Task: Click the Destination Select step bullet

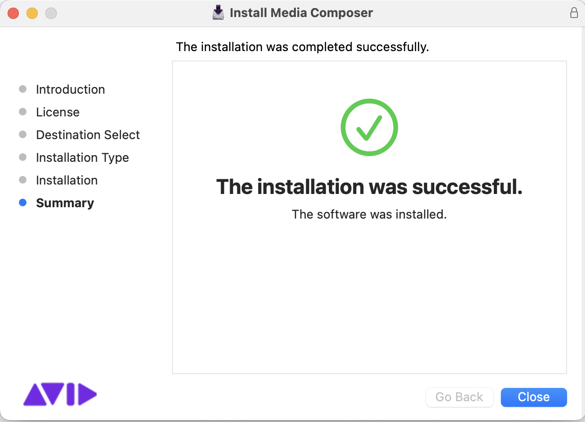Action: (23, 135)
